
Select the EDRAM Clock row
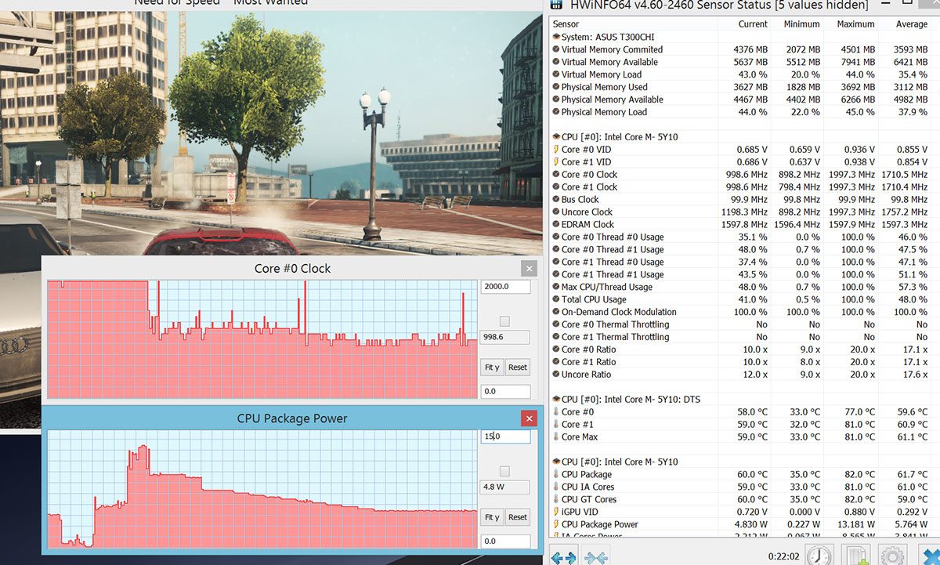click(x=741, y=225)
